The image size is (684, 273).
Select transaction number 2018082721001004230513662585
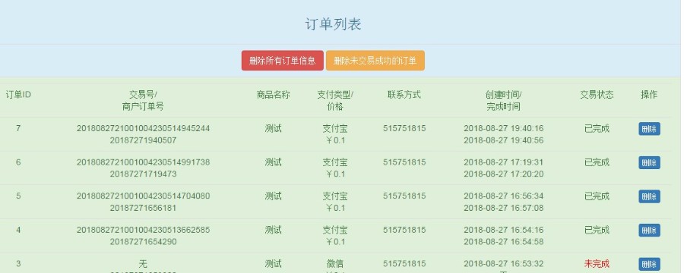point(143,230)
